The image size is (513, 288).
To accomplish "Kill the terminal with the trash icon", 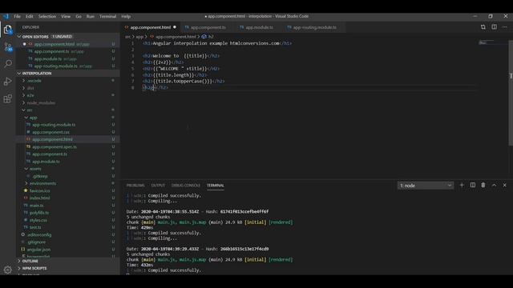I will click(x=483, y=185).
